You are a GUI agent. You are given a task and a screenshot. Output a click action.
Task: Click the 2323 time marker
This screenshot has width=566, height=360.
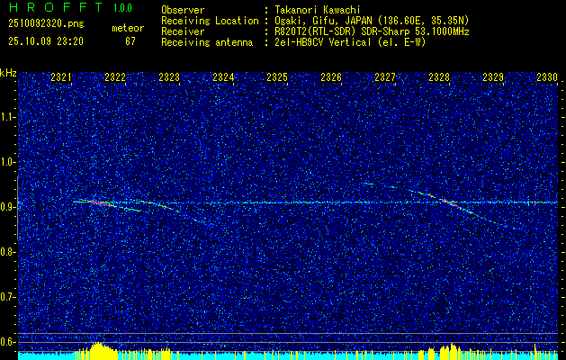pos(169,76)
